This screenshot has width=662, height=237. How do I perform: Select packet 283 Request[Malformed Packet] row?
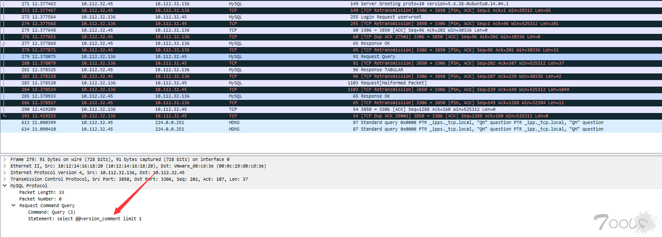click(331, 83)
